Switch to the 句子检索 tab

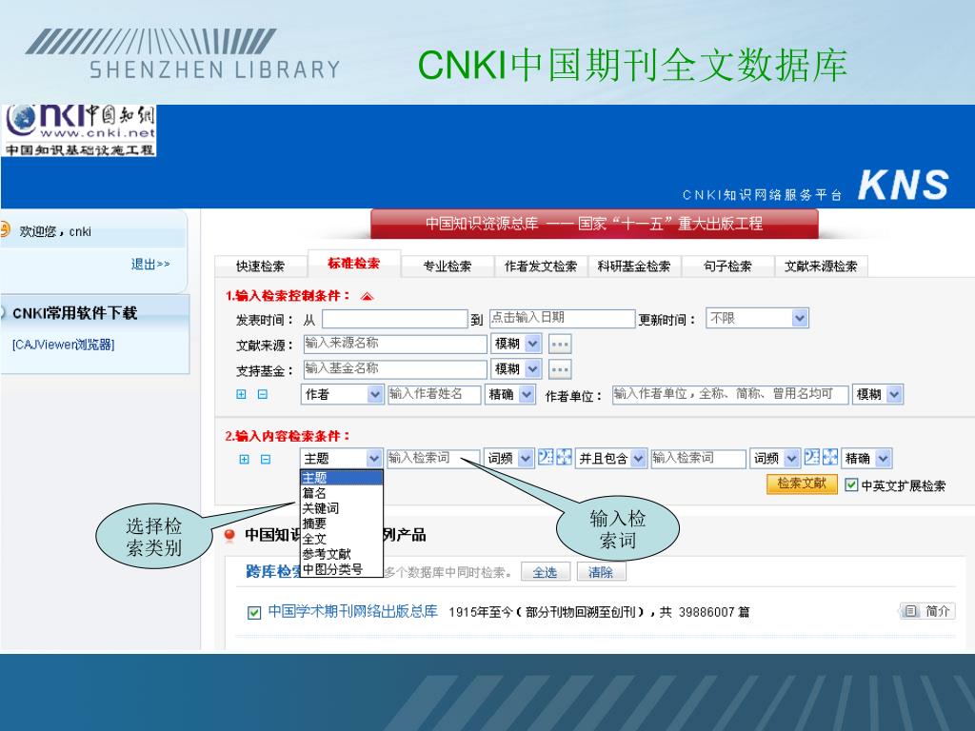(727, 267)
